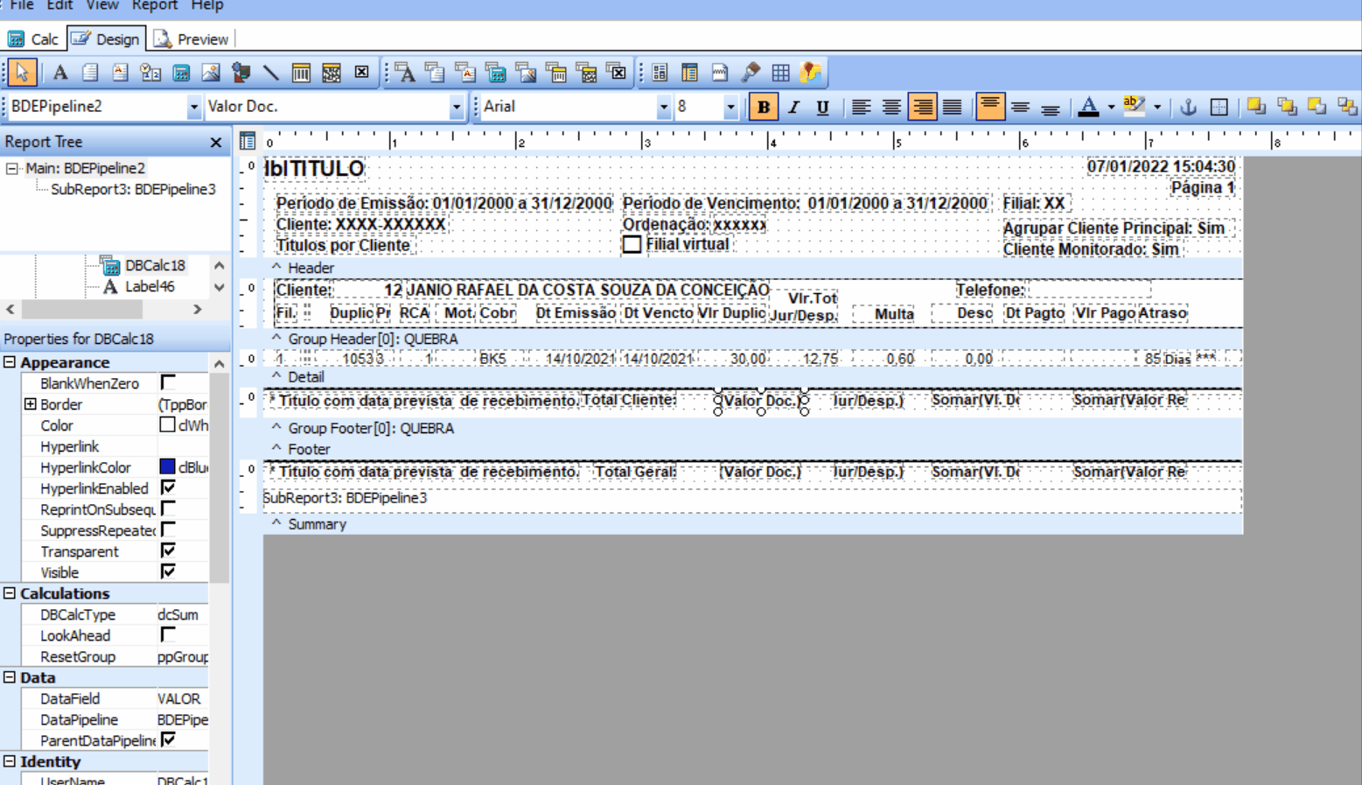Click the Bring to Front icon
The width and height of the screenshot is (1362, 785).
(x=1257, y=107)
